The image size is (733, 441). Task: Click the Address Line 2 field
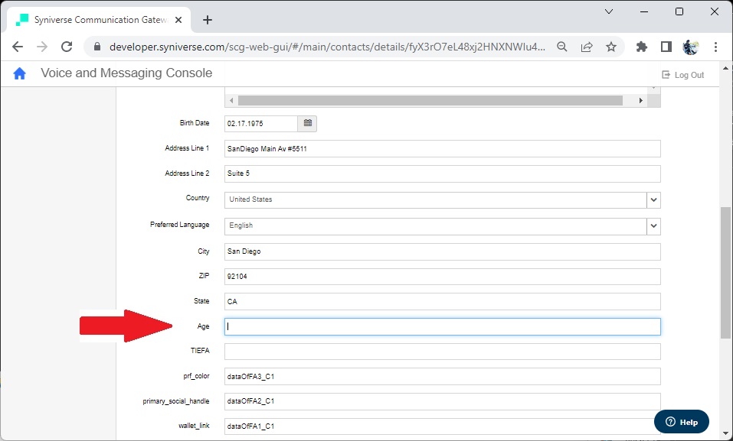coord(442,173)
